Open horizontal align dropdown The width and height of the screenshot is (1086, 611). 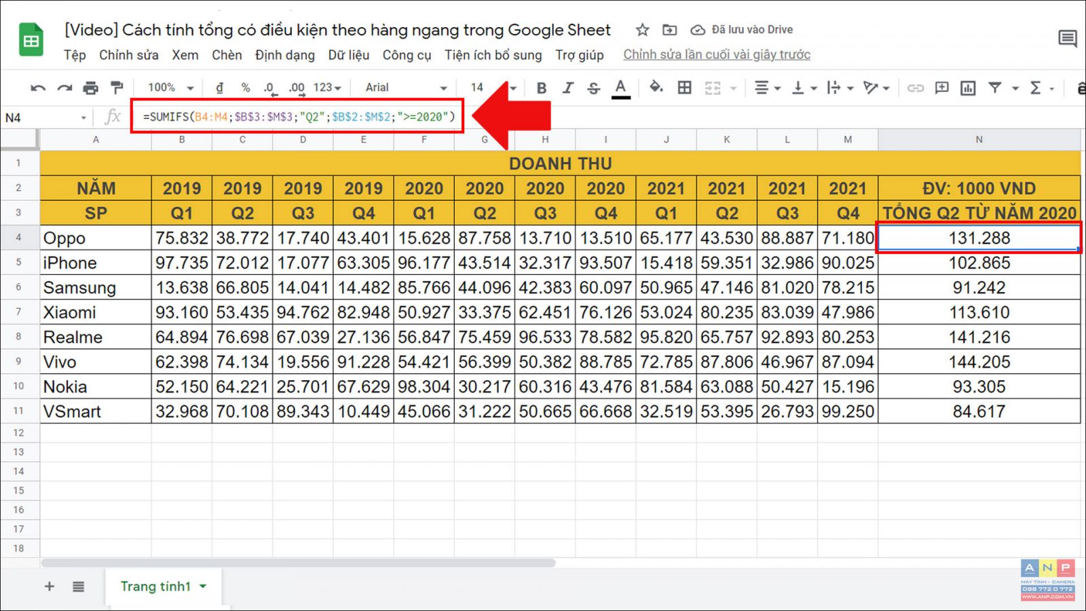768,88
